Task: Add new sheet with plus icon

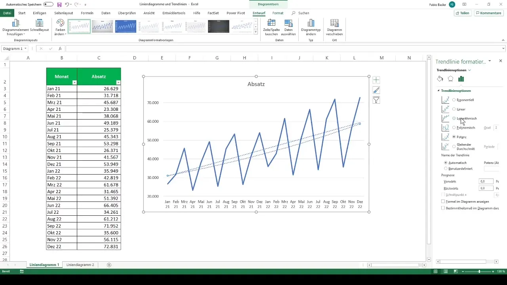Action: click(x=109, y=265)
